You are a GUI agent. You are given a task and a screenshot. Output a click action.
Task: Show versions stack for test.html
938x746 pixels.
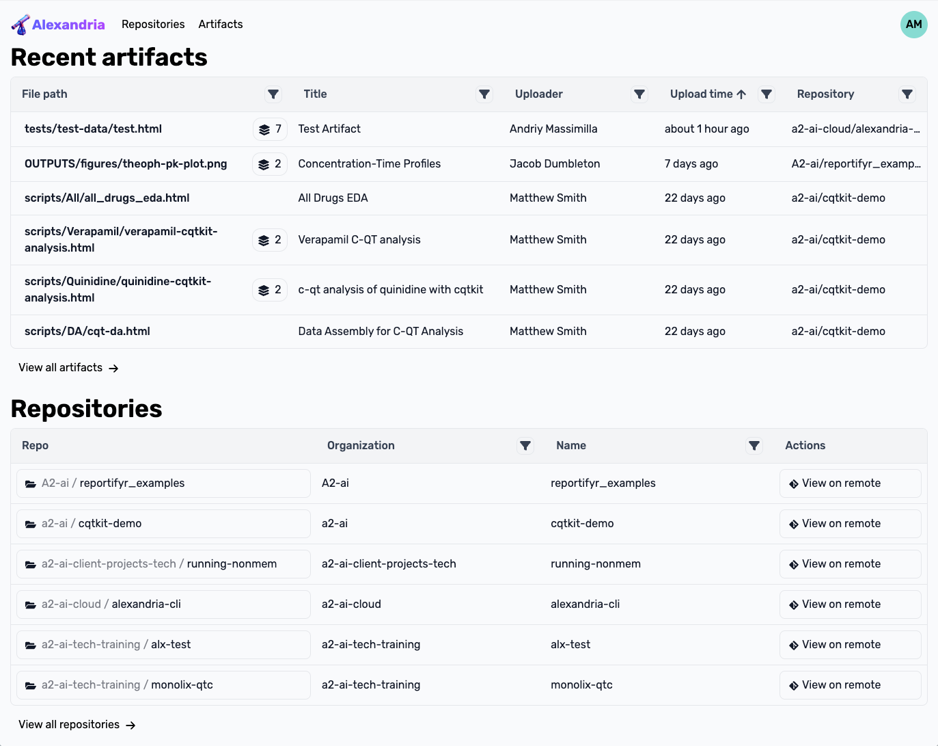270,129
